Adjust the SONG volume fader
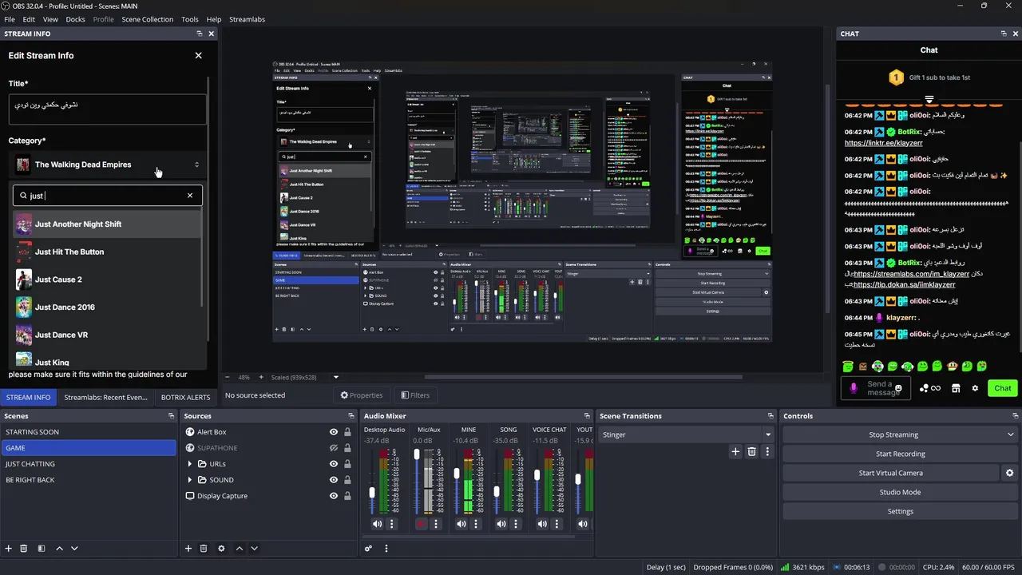Viewport: 1022px width, 575px height. tap(497, 493)
